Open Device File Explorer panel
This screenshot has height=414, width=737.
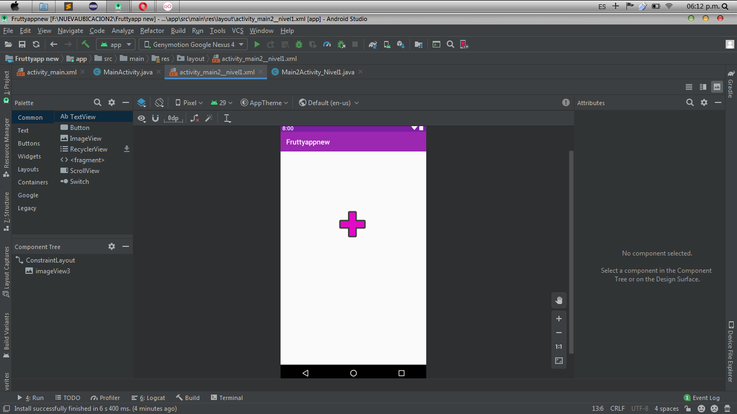point(731,352)
